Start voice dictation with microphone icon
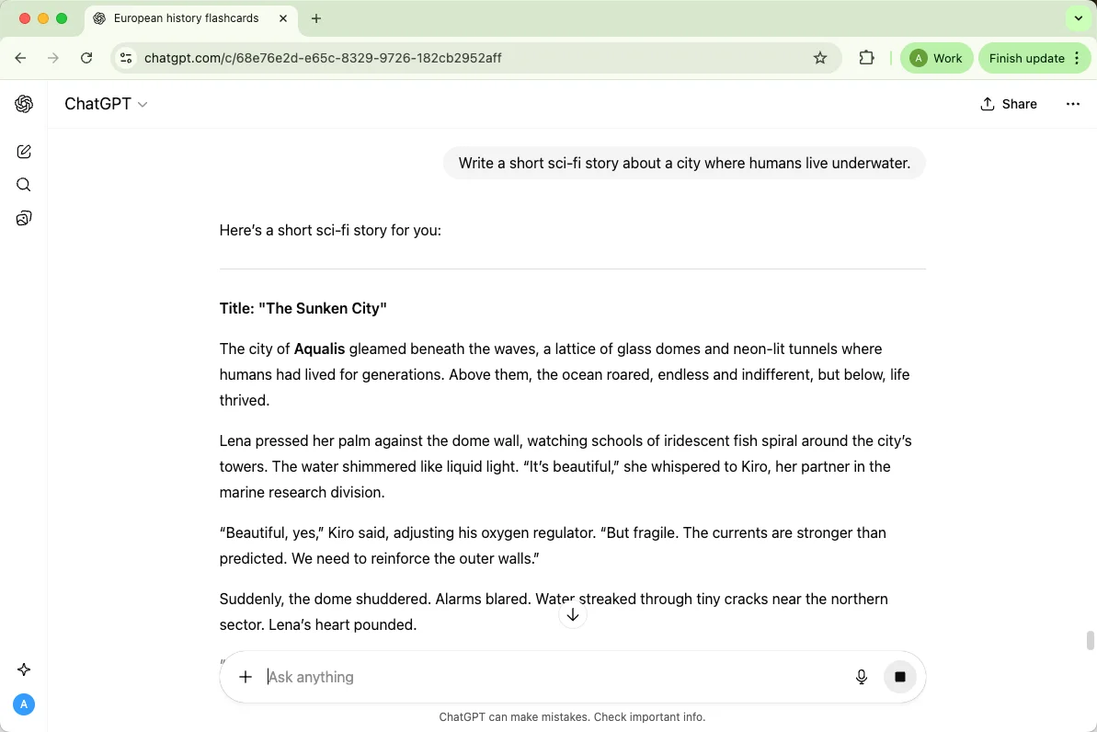This screenshot has height=732, width=1097. (x=862, y=677)
